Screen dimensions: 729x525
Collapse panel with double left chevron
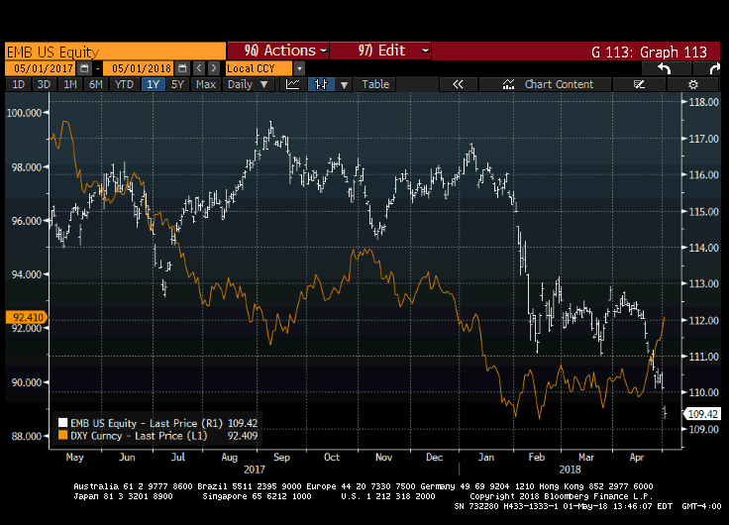click(458, 84)
